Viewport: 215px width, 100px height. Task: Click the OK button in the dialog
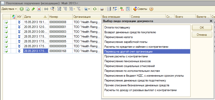[202, 28]
